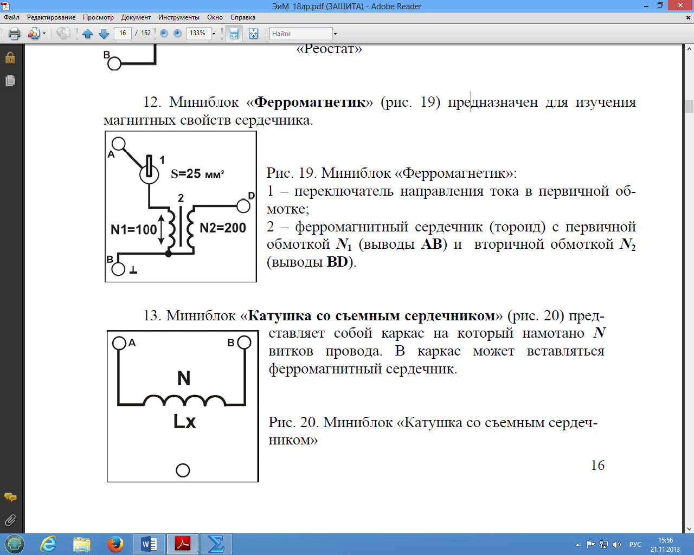This screenshot has height=555, width=694.
Task: Click the Print icon in toolbar
Action: (15, 34)
